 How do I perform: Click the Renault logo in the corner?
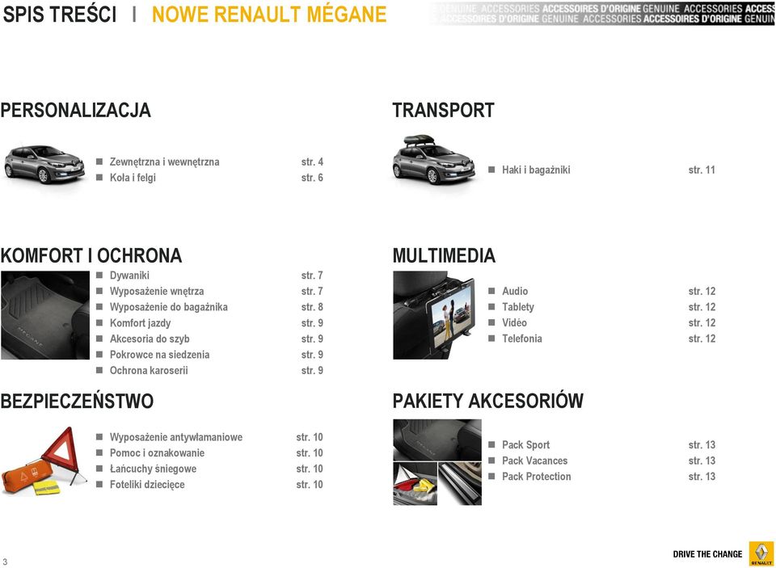coord(761,553)
